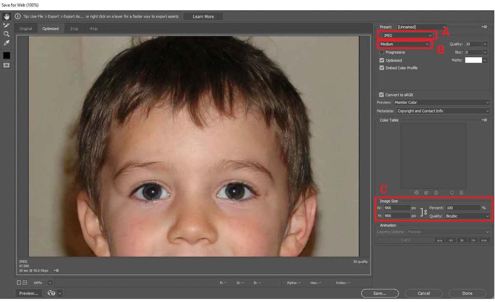This screenshot has width=495, height=302.
Task: Open the Metadata Copyright and Contact Info dropdown
Action: point(443,111)
